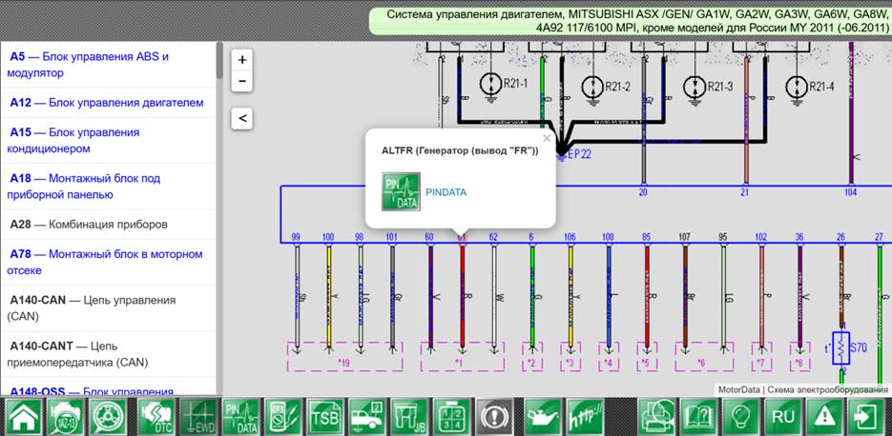Open the EWD wiring diagrams icon
This screenshot has height=436, width=892.
pos(198,417)
